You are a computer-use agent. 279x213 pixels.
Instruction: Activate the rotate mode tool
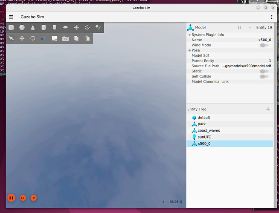click(x=33, y=38)
